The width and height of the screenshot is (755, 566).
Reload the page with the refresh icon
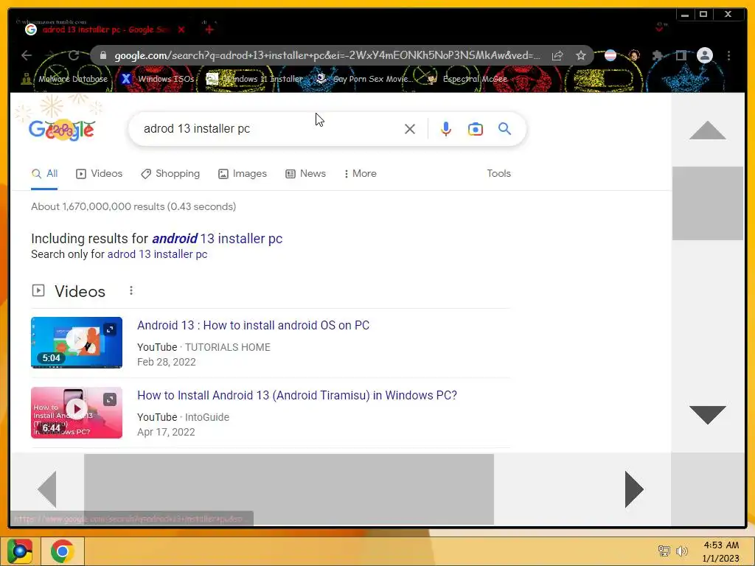(74, 55)
